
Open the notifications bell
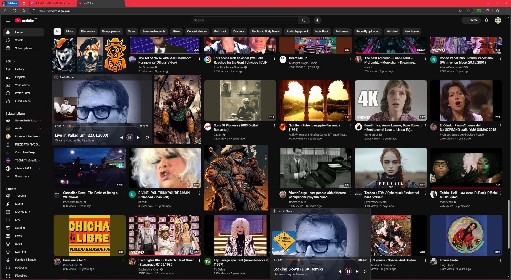pyautogui.click(x=486, y=20)
